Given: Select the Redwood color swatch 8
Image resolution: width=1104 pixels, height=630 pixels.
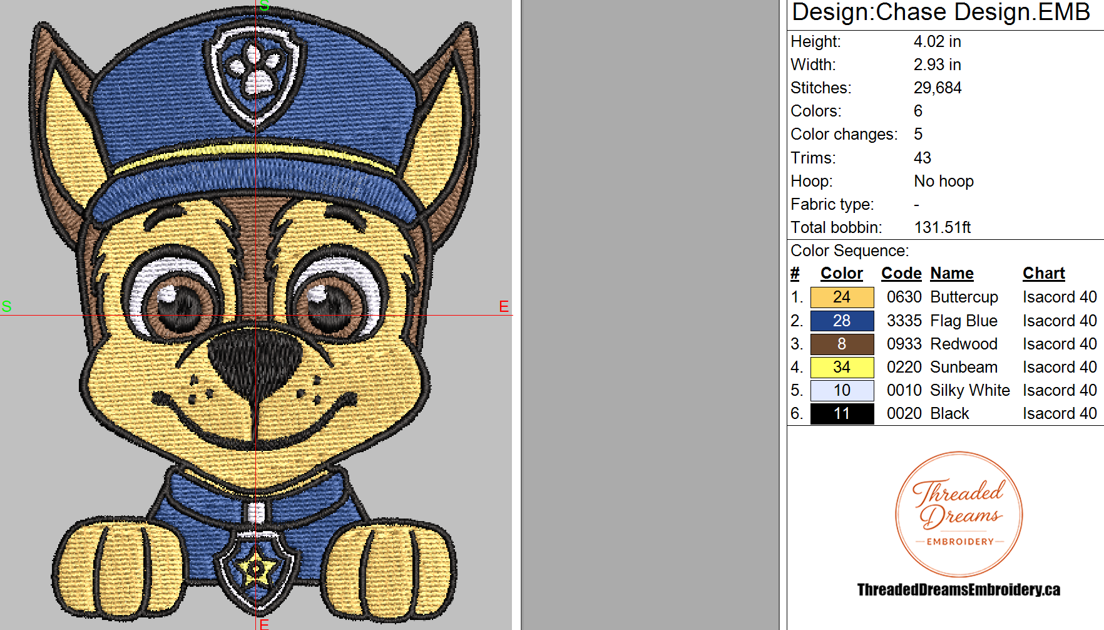Looking at the screenshot, I should (x=842, y=344).
